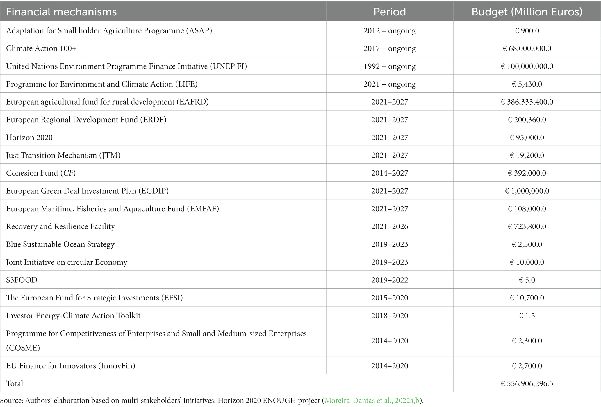Click the '€ 392,000.0' budget value
Screen dimensions: 601x407
(527, 173)
